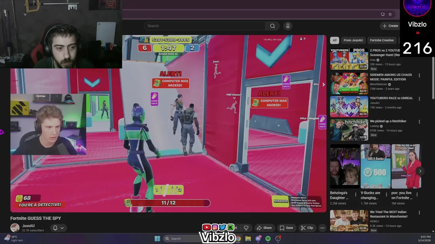Image resolution: width=435 pixels, height=244 pixels.
Task: Open the JxsnAU channel name link
Action: pyautogui.click(x=28, y=226)
